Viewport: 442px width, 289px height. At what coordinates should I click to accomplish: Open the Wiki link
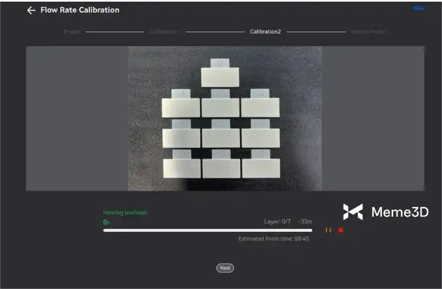418,8
